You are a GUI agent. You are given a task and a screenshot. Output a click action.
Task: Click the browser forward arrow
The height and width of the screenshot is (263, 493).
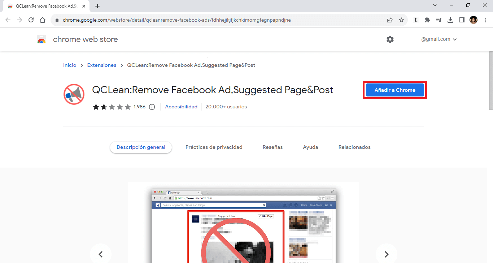(19, 20)
